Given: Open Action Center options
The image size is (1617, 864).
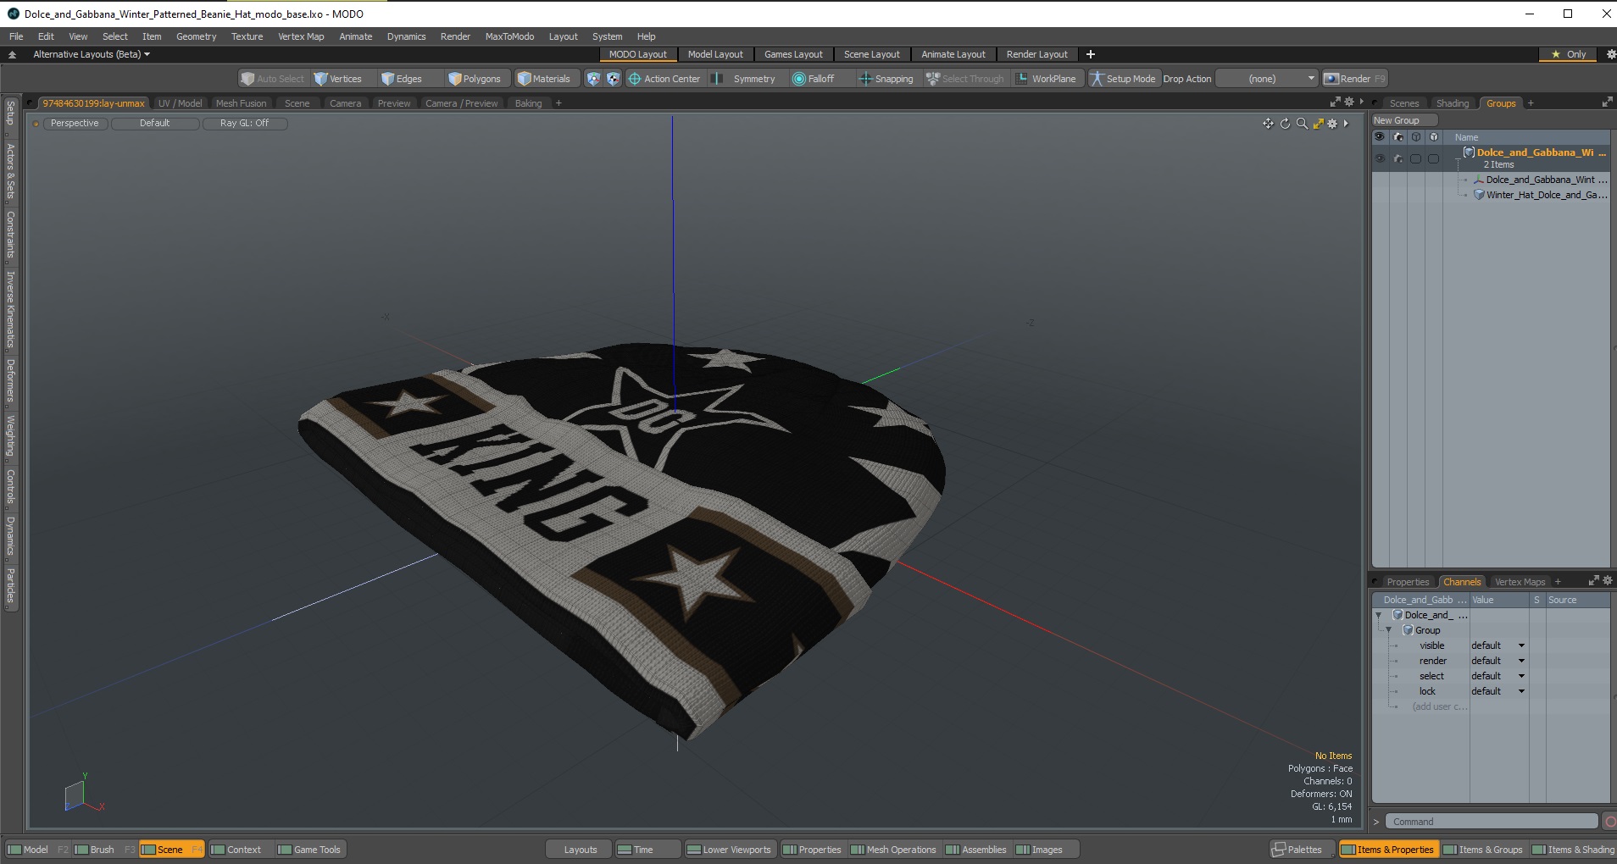Looking at the screenshot, I should coord(664,79).
